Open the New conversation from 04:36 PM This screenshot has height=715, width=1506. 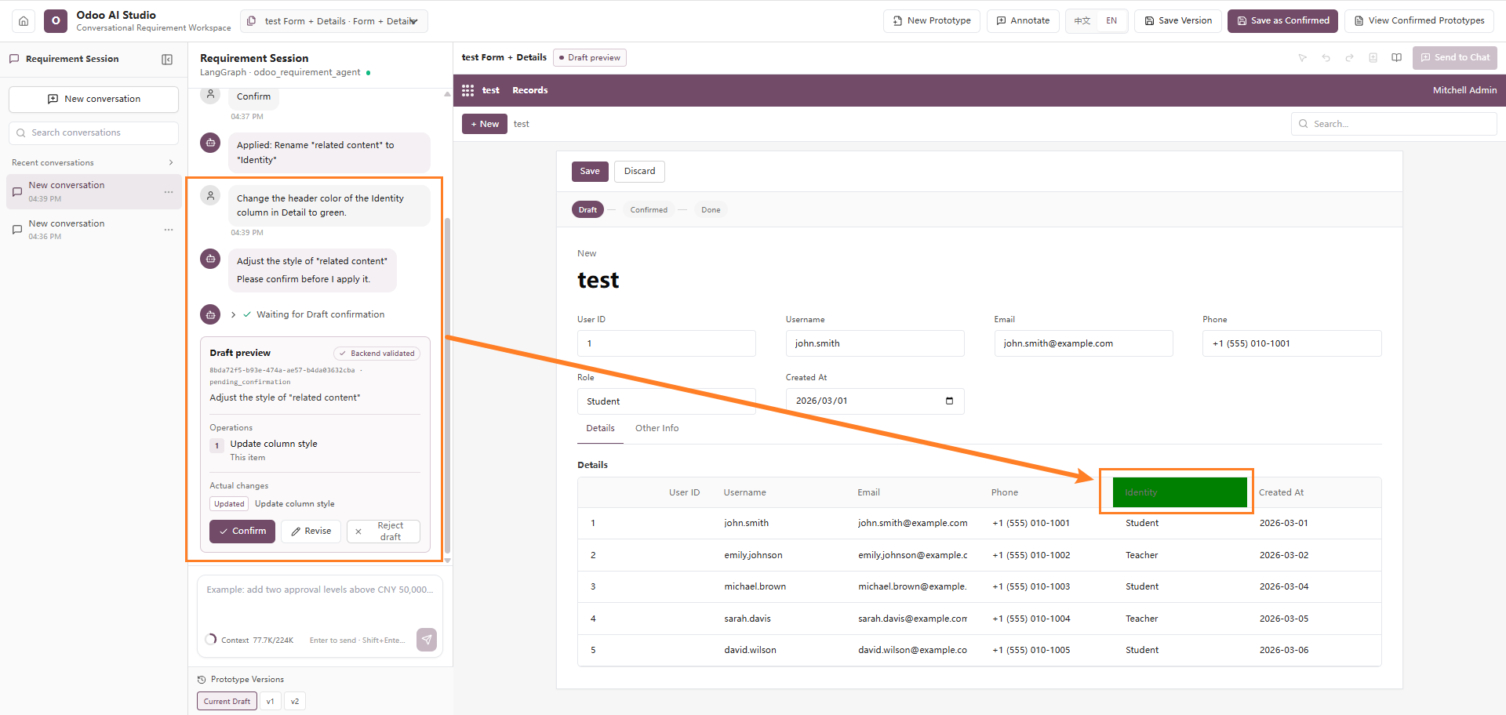94,230
